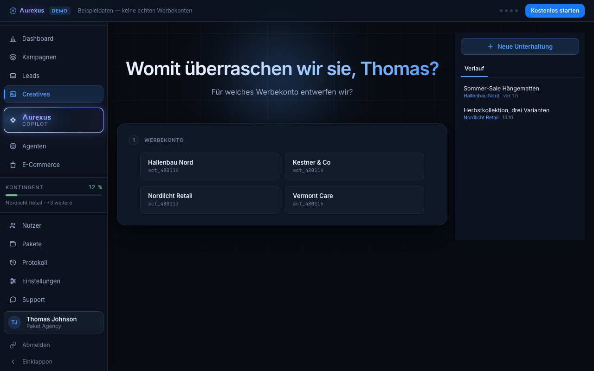Click the Support chat bubble icon
The image size is (594, 371).
coord(13,300)
